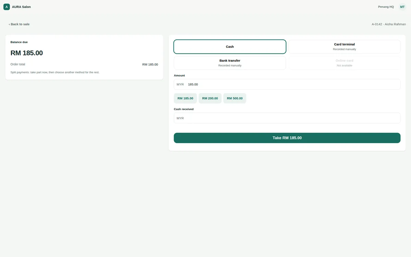The image size is (411, 257).
Task: Select Cash as payment method
Action: (230, 47)
